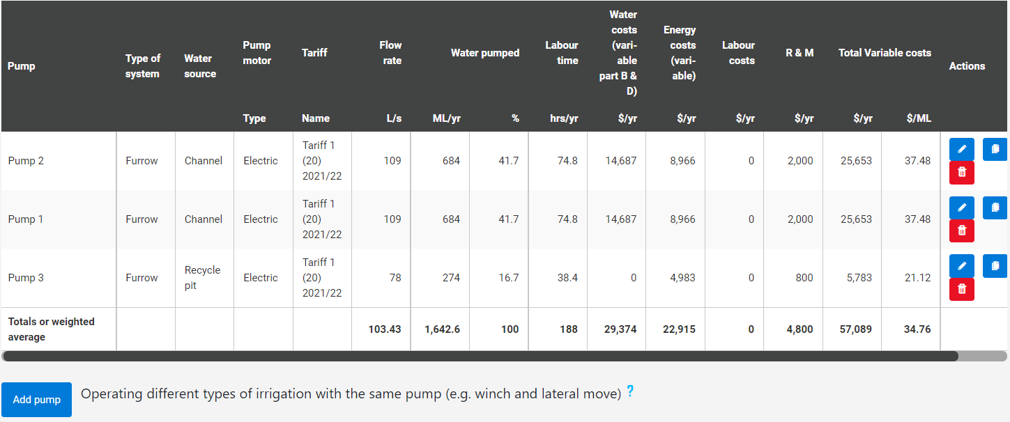This screenshot has width=1010, height=422.
Task: Open the blue question mark help tooltip
Action: pyautogui.click(x=630, y=392)
